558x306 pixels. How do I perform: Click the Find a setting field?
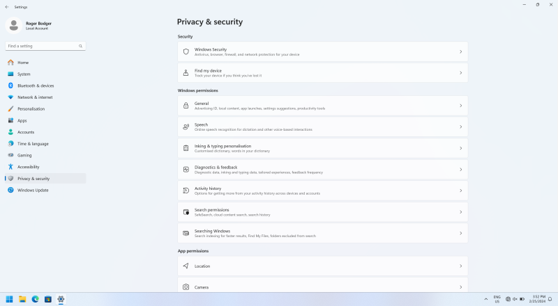click(45, 46)
